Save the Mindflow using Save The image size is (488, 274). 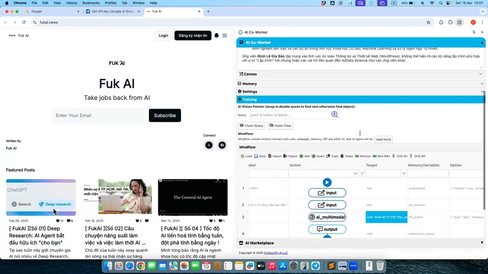[x=260, y=156]
